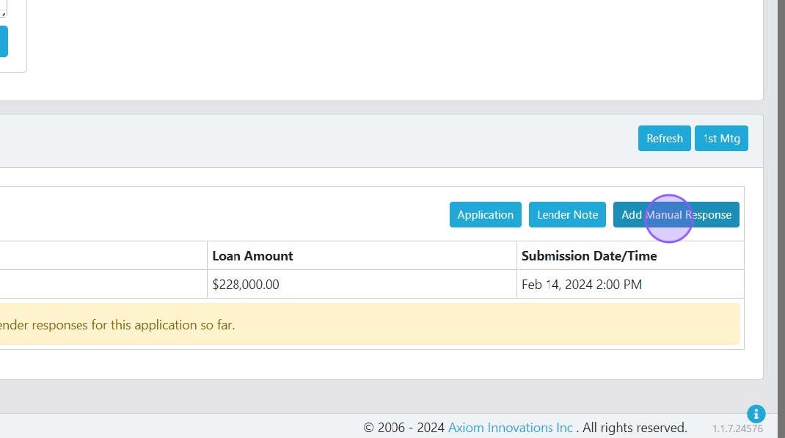The image size is (785, 438).
Task: Click the Lender Note button
Action: pos(567,215)
